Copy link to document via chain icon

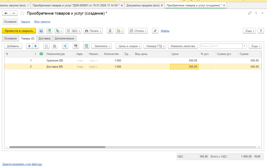[x=250, y=13]
